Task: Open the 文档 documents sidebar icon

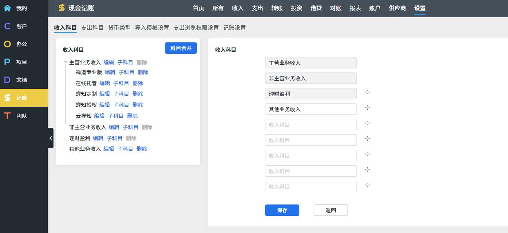Action: pyautogui.click(x=7, y=80)
